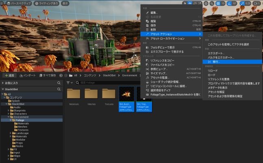The height and width of the screenshot is (163, 263).
Task: Click the すべて保存 save all button
Action: pyautogui.click(x=48, y=75)
